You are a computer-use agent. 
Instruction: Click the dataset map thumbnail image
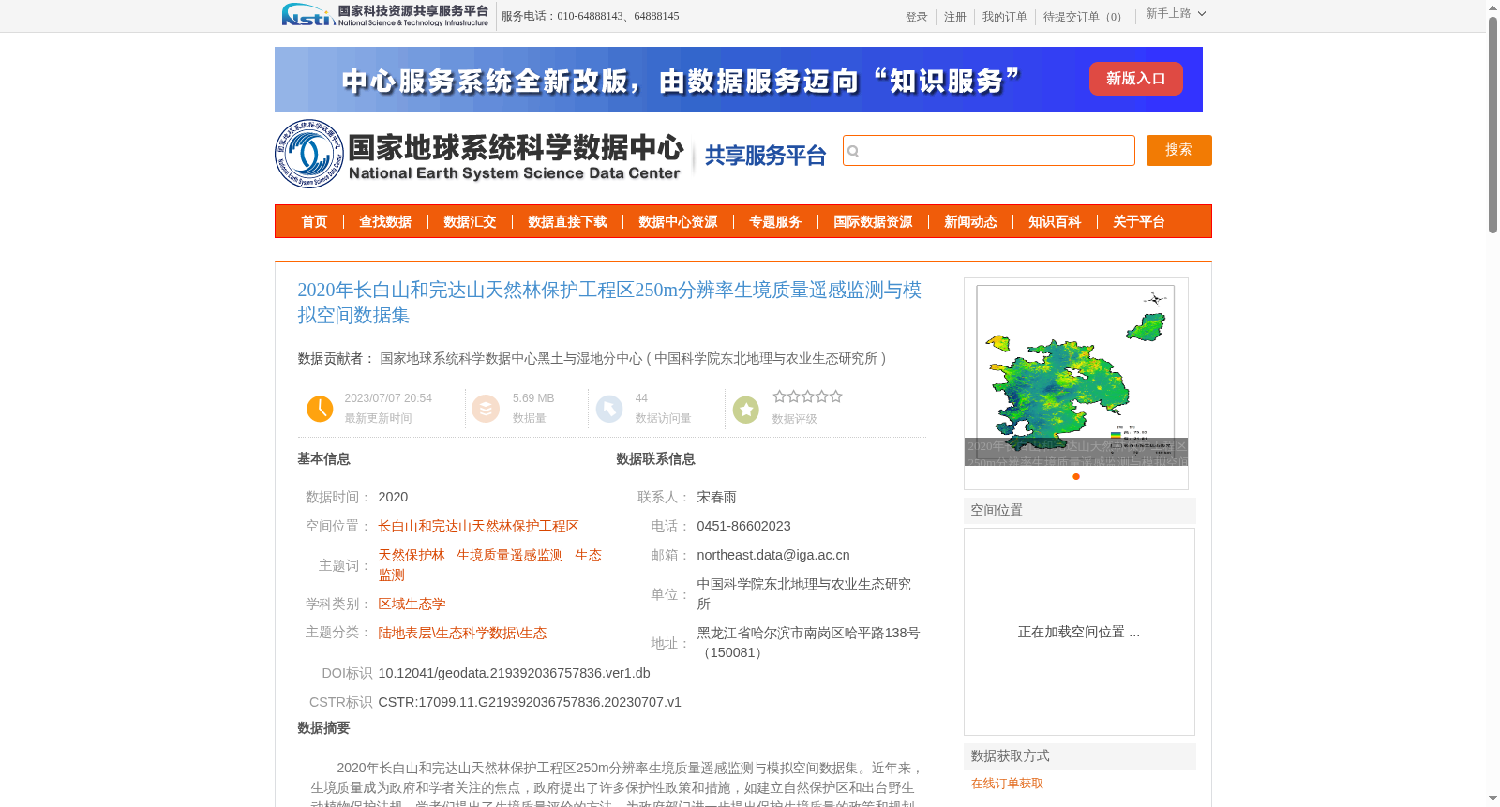click(1076, 372)
